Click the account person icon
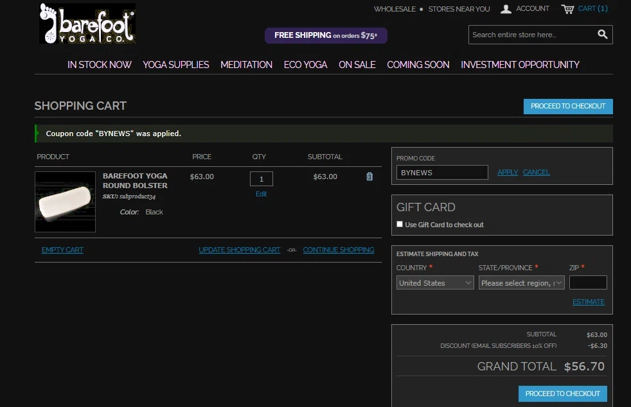Viewport: 631px width, 407px height. point(506,9)
